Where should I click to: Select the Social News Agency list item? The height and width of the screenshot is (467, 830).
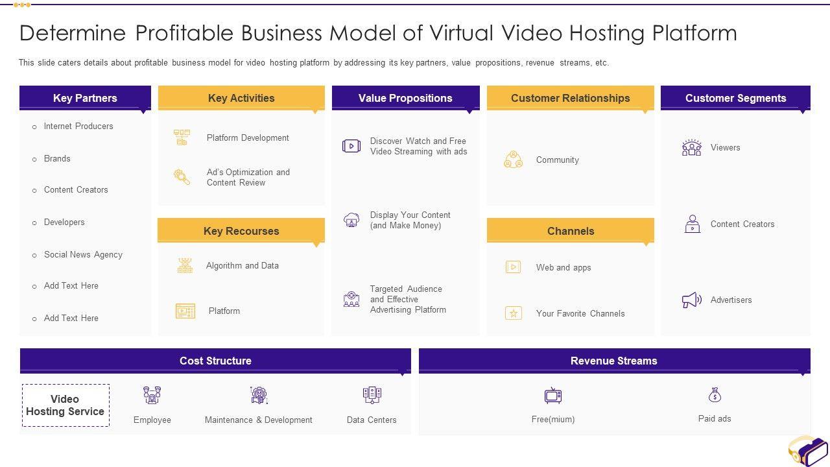pos(83,254)
